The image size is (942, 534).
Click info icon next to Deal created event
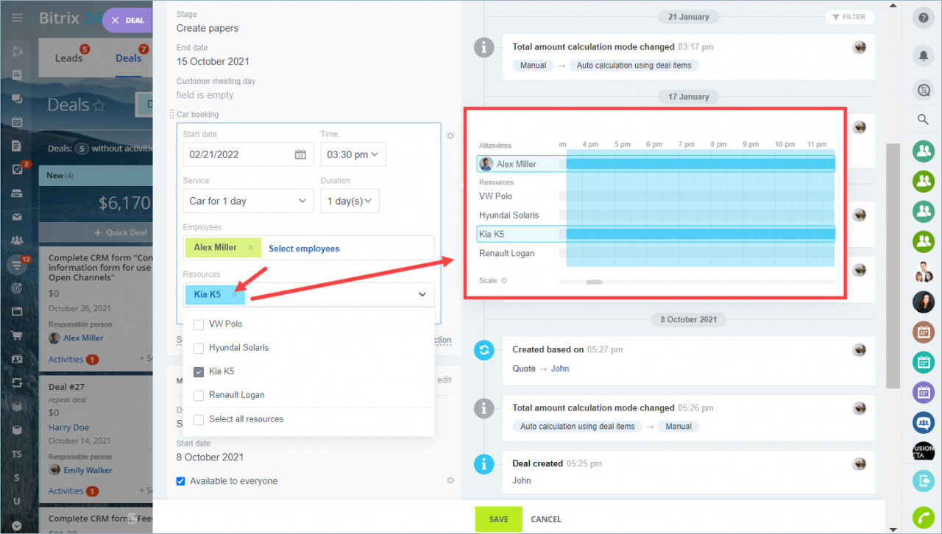tap(484, 463)
